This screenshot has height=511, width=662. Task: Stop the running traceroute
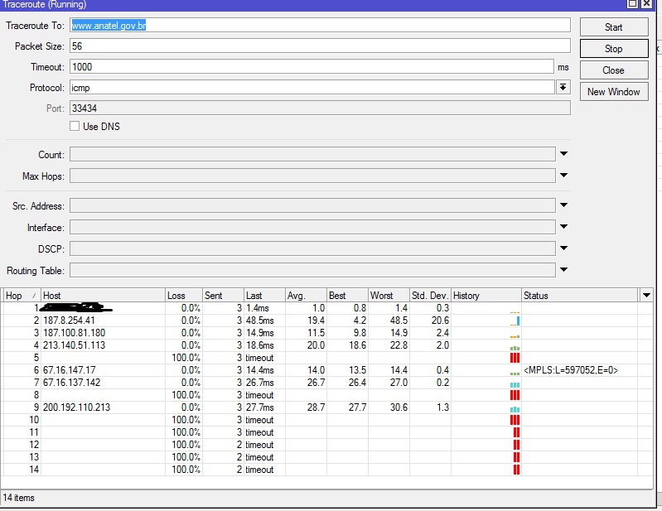tap(614, 49)
